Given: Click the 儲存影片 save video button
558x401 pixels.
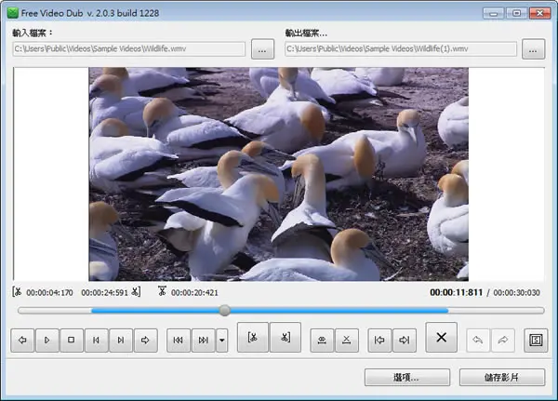Looking at the screenshot, I should pos(502,377).
